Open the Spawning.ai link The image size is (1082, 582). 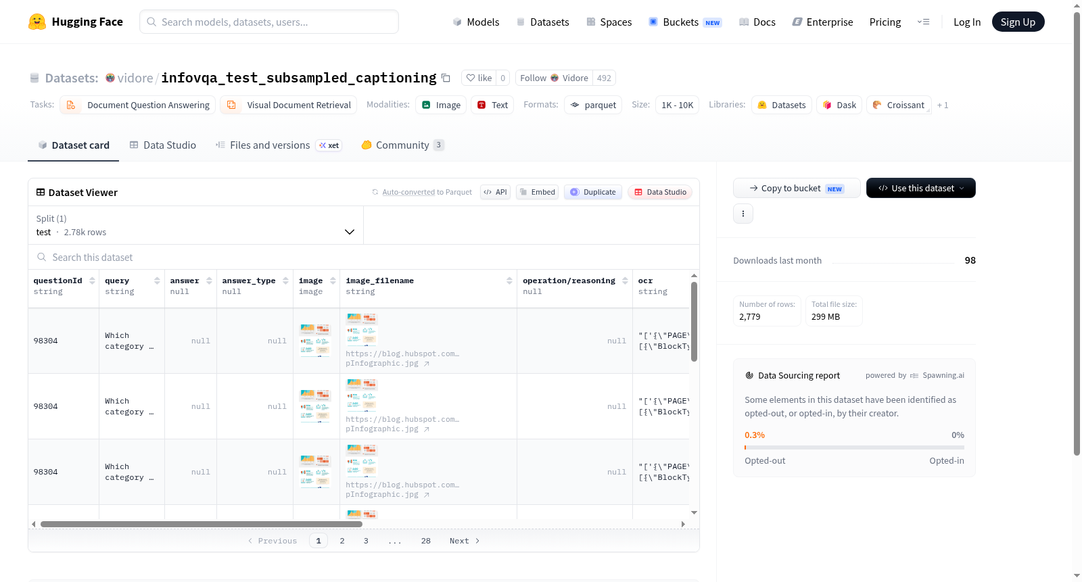tap(937, 375)
